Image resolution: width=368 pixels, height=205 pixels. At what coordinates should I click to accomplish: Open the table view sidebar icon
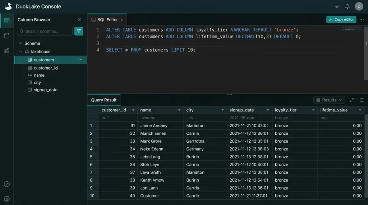7,21
